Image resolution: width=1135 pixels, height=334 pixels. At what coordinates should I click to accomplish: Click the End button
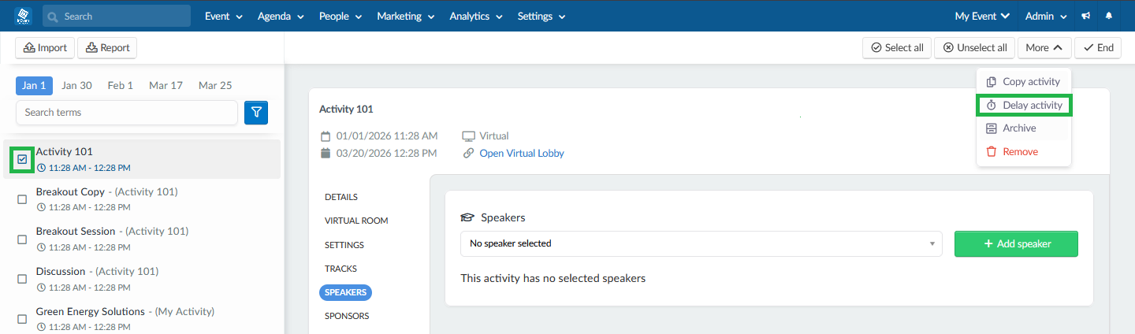[x=1098, y=48]
